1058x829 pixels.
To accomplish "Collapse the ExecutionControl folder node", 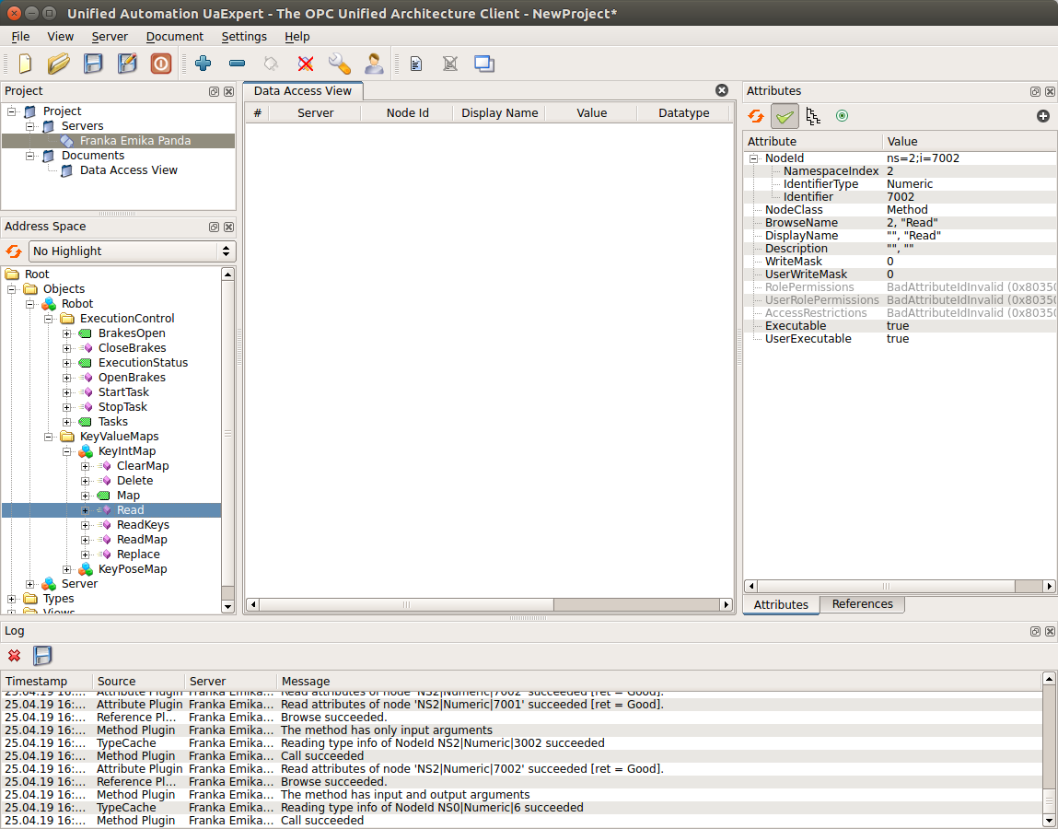I will 49,319.
